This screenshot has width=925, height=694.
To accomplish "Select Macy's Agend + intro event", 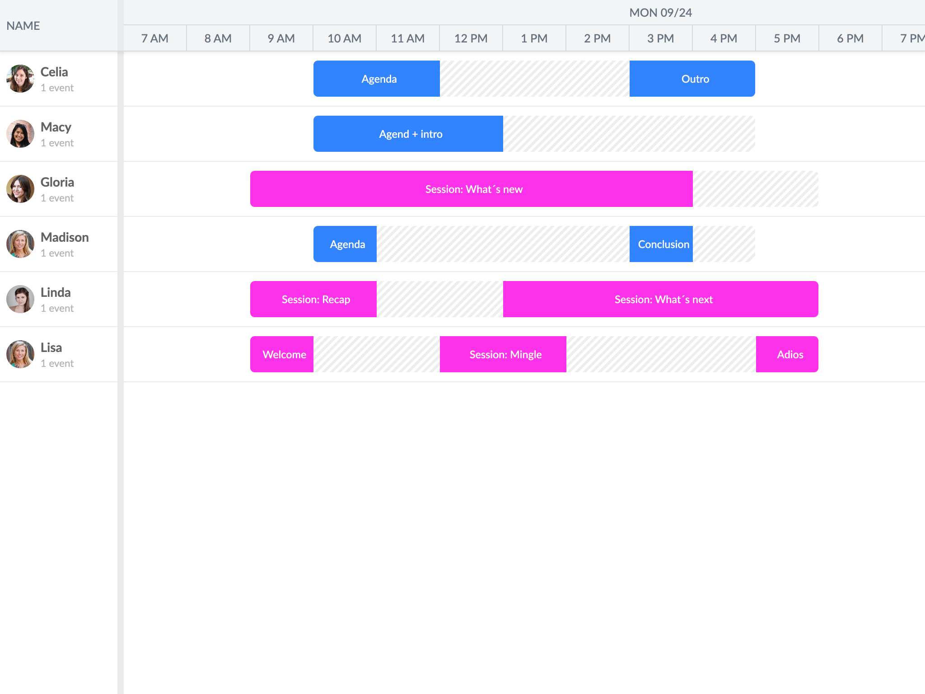I will coord(408,134).
